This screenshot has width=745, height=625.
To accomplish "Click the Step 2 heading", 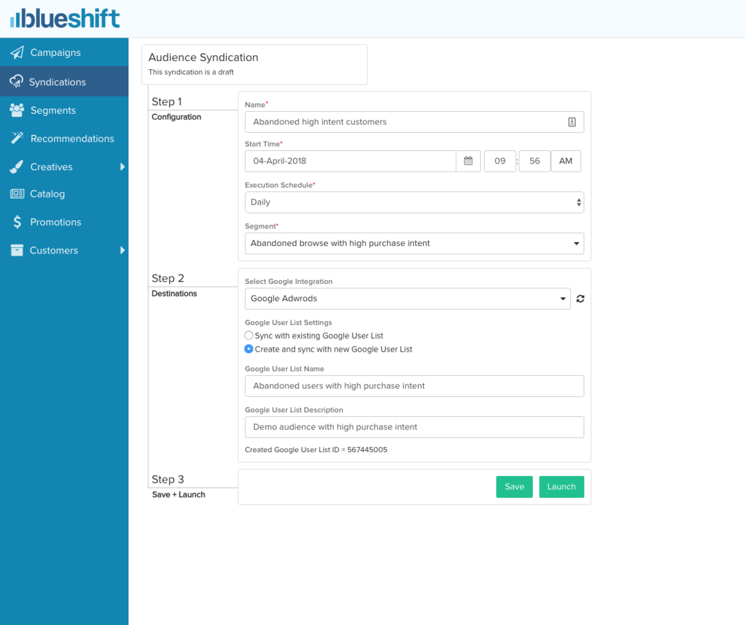I will coord(168,279).
